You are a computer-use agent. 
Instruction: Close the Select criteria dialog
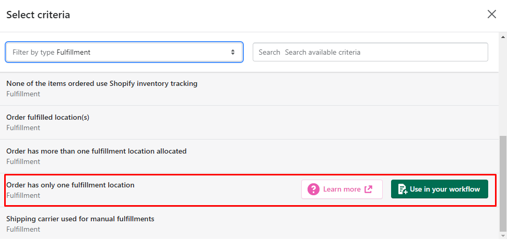(x=491, y=14)
